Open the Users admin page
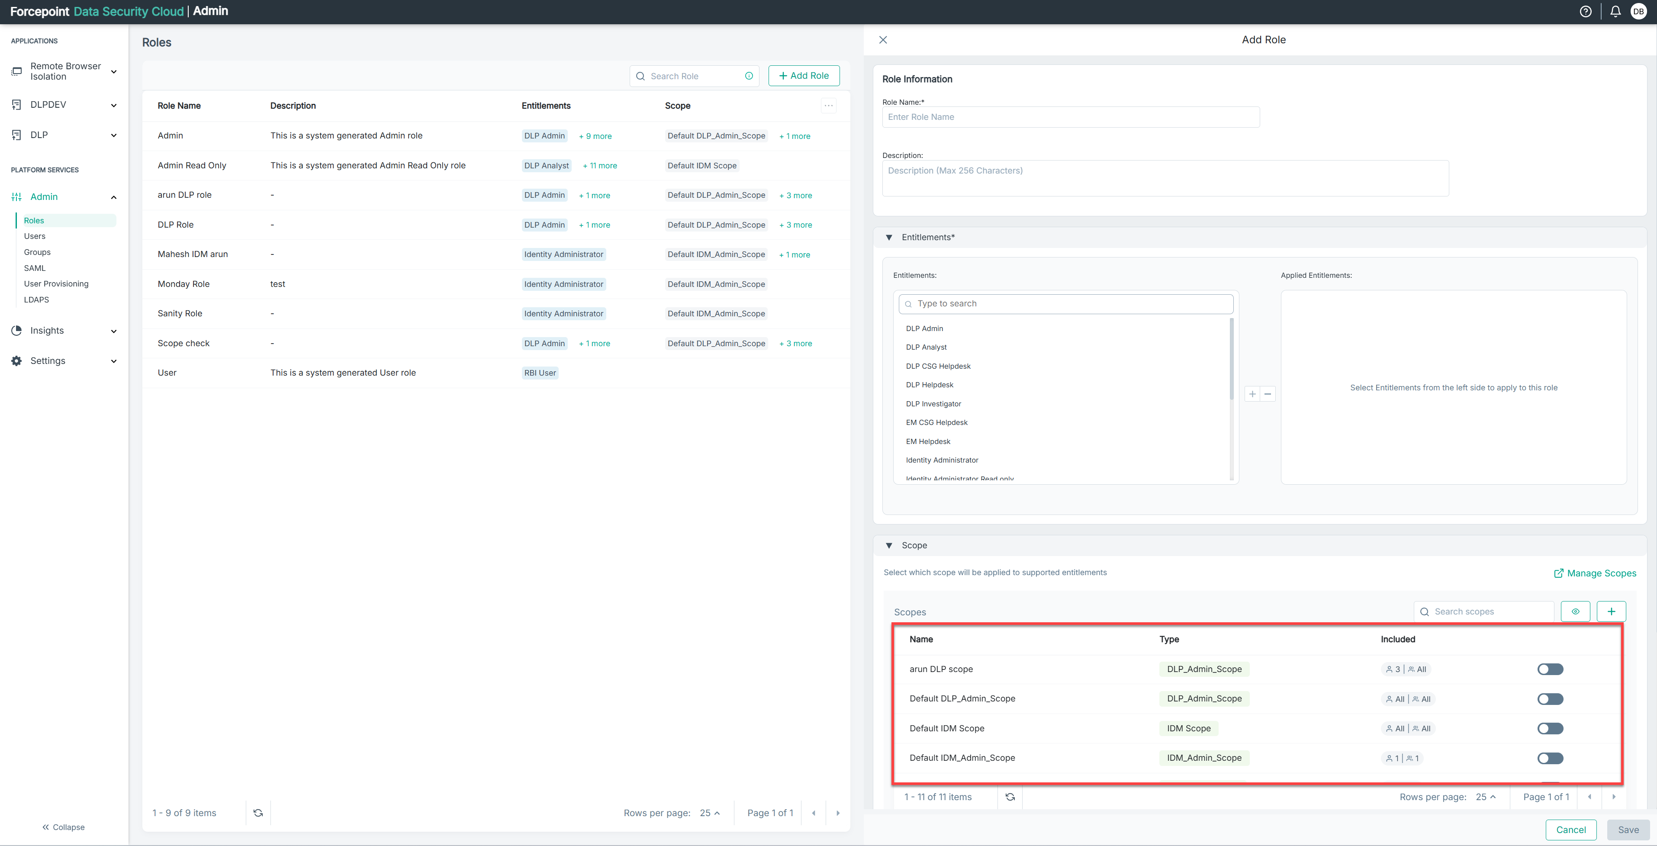Image resolution: width=1657 pixels, height=846 pixels. click(35, 236)
